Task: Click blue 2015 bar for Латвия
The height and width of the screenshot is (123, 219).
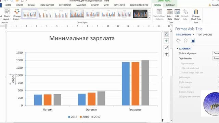Action: coord(38,100)
